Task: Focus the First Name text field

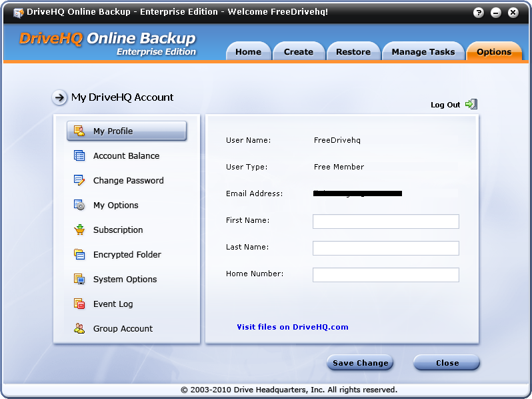Action: point(385,222)
